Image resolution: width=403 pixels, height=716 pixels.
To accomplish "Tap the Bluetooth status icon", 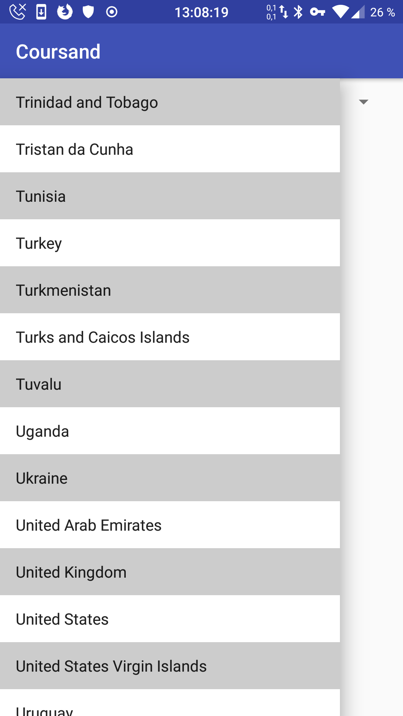I will [298, 12].
